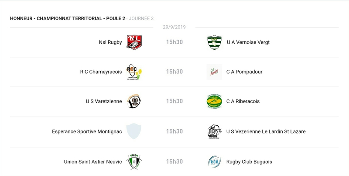
Task: Click the Rugby Club Buguois team name
Action: tap(249, 162)
